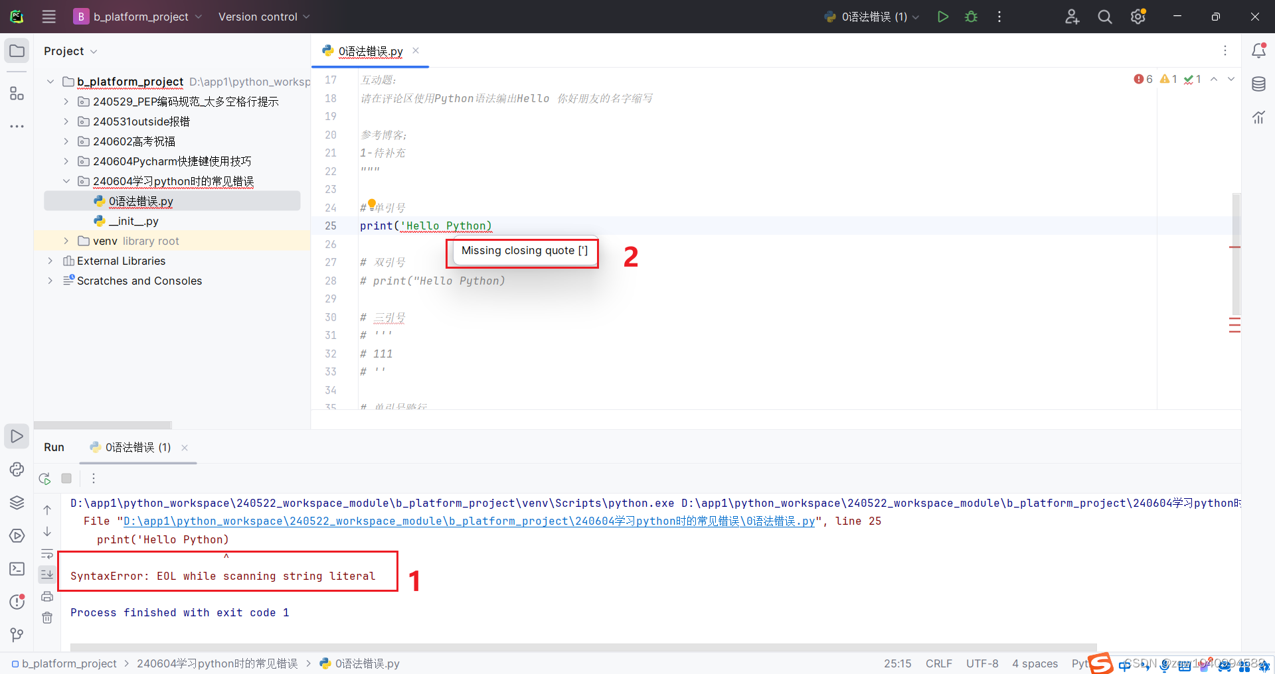Open Python Packages layers icon
Screen dimensions: 1275x674
(17, 503)
